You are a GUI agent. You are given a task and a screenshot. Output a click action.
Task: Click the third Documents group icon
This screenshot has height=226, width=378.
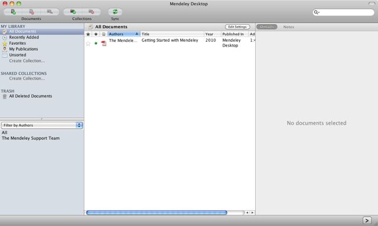pyautogui.click(x=50, y=12)
